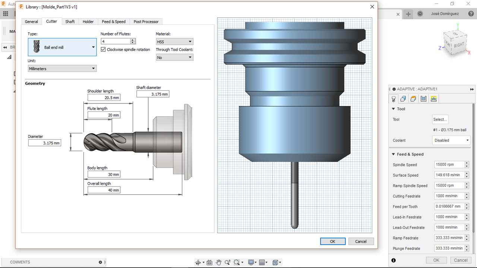The image size is (477, 268).
Task: Open the Linking tab icon in Adaptive panel
Action: 433,99
